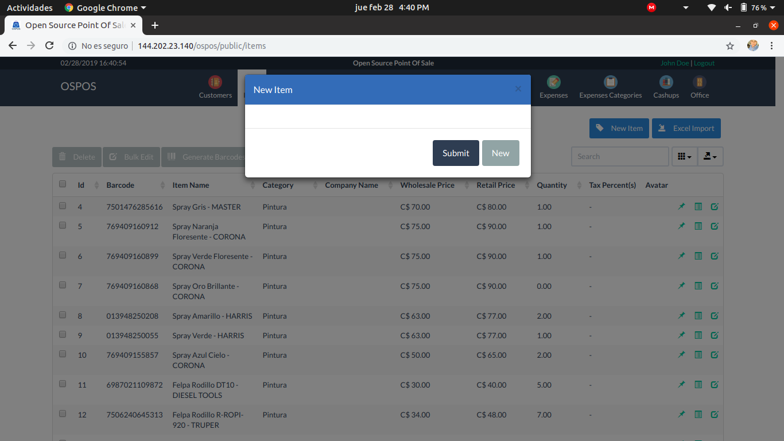Viewport: 784px width, 441px height.
Task: Check the row for item Id 7
Action: [x=62, y=285]
